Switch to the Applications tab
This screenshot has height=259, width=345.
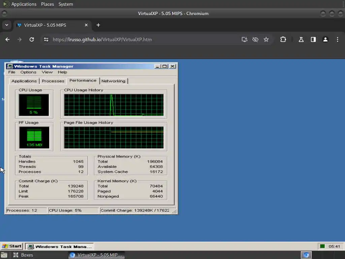pos(24,81)
